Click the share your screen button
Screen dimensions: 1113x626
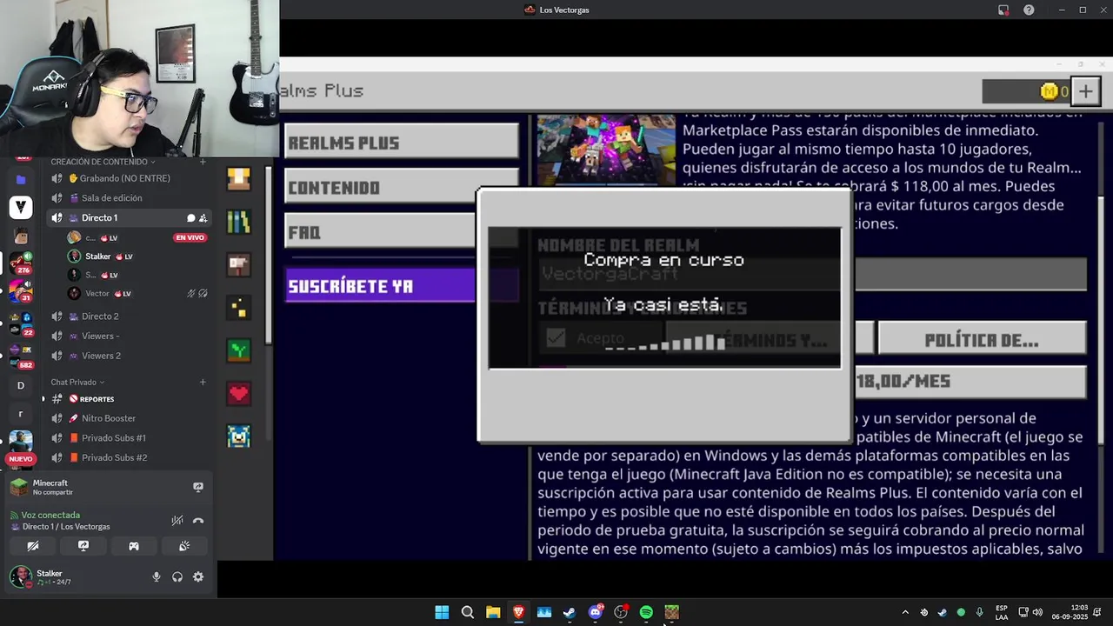tap(83, 546)
